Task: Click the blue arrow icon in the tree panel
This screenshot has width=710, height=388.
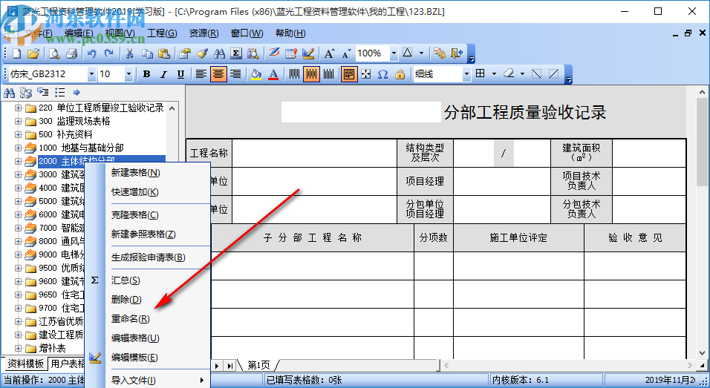Action: coord(76,93)
